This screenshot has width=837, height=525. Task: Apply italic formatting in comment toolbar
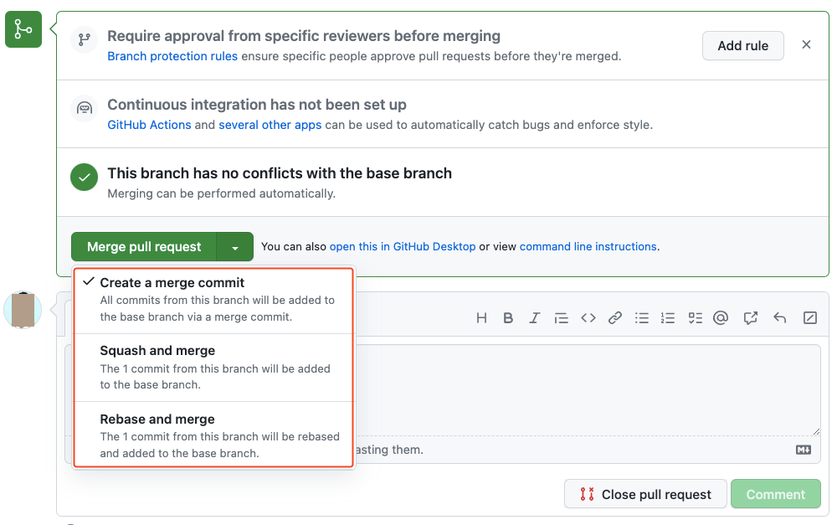coord(535,318)
